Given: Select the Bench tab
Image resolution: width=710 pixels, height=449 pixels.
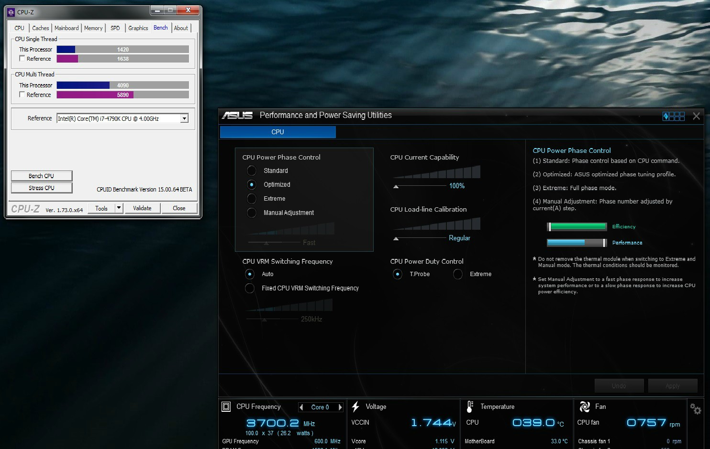Looking at the screenshot, I should point(161,28).
